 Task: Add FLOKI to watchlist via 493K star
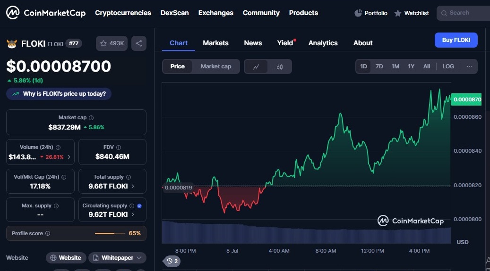click(112, 43)
